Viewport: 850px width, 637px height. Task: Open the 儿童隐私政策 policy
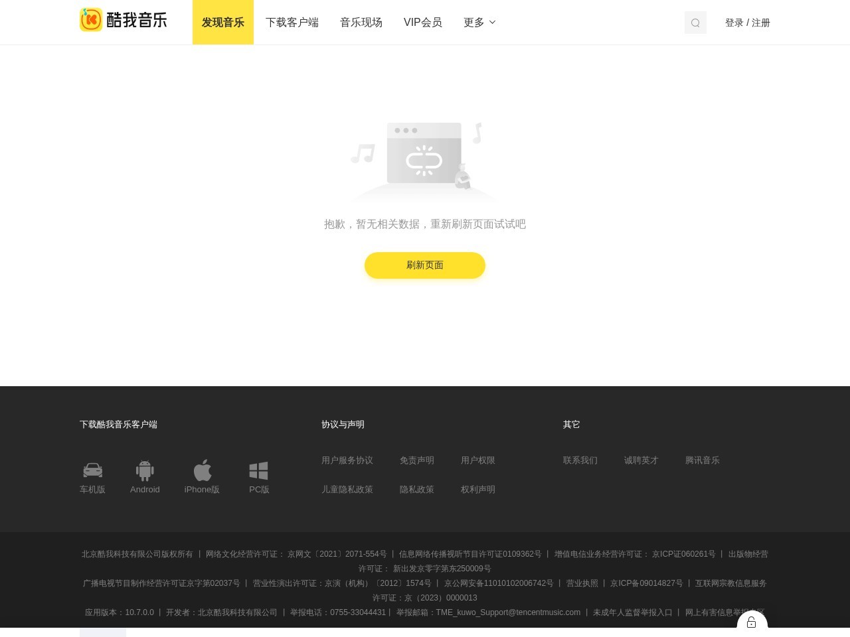[x=347, y=489]
